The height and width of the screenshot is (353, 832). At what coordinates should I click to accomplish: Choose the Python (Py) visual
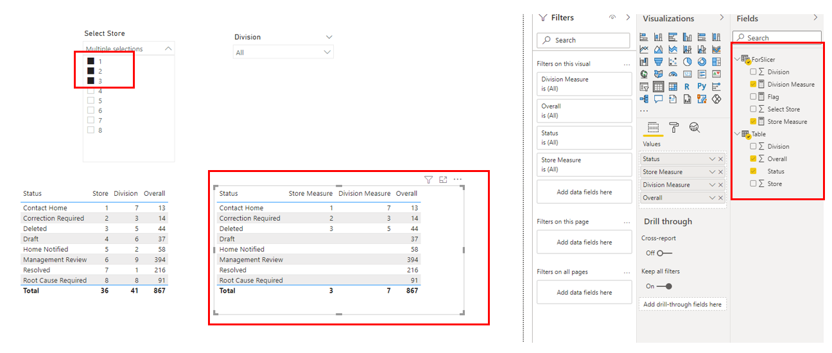tap(702, 87)
